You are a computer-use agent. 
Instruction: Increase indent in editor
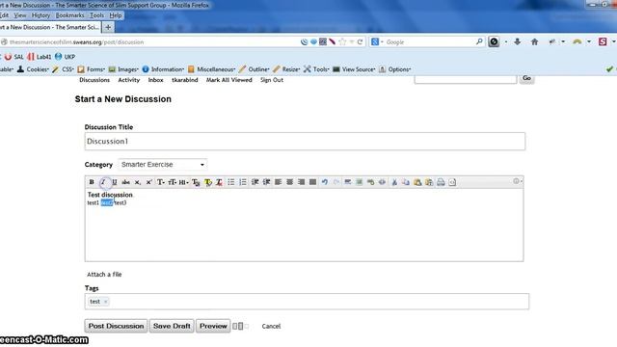click(266, 182)
